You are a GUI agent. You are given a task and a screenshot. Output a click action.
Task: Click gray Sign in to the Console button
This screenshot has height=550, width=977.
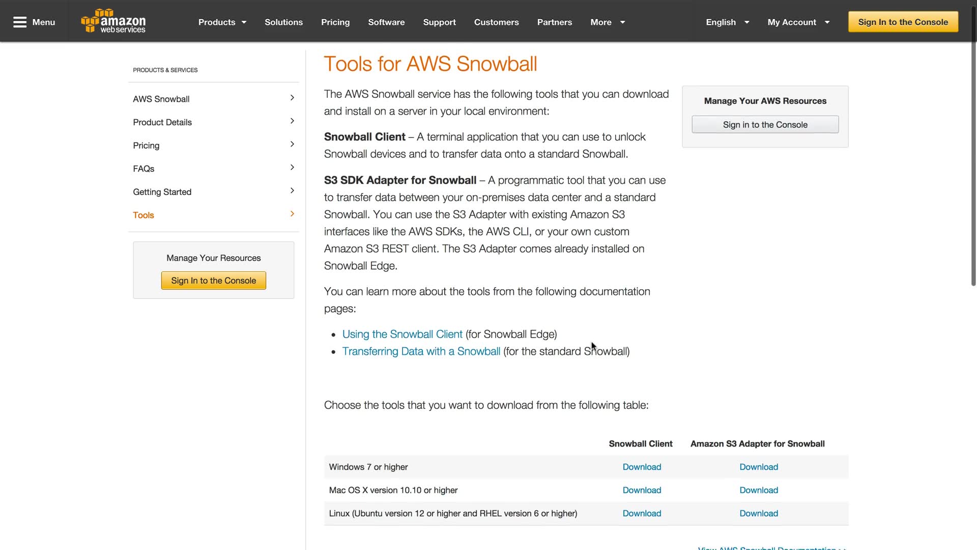(765, 125)
